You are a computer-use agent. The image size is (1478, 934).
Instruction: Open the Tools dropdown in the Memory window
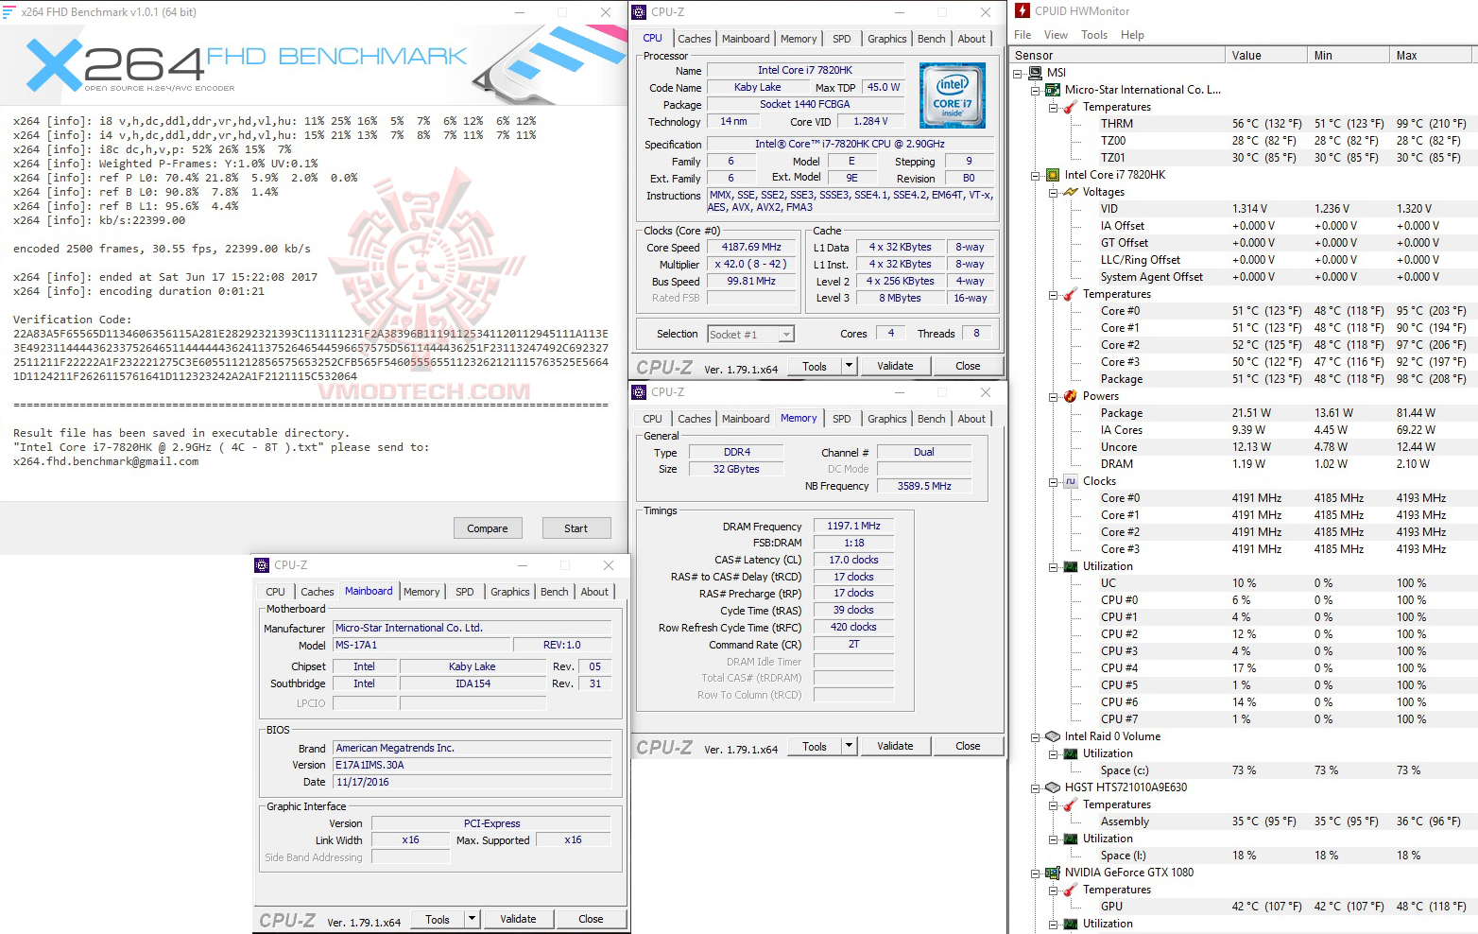[x=849, y=746]
